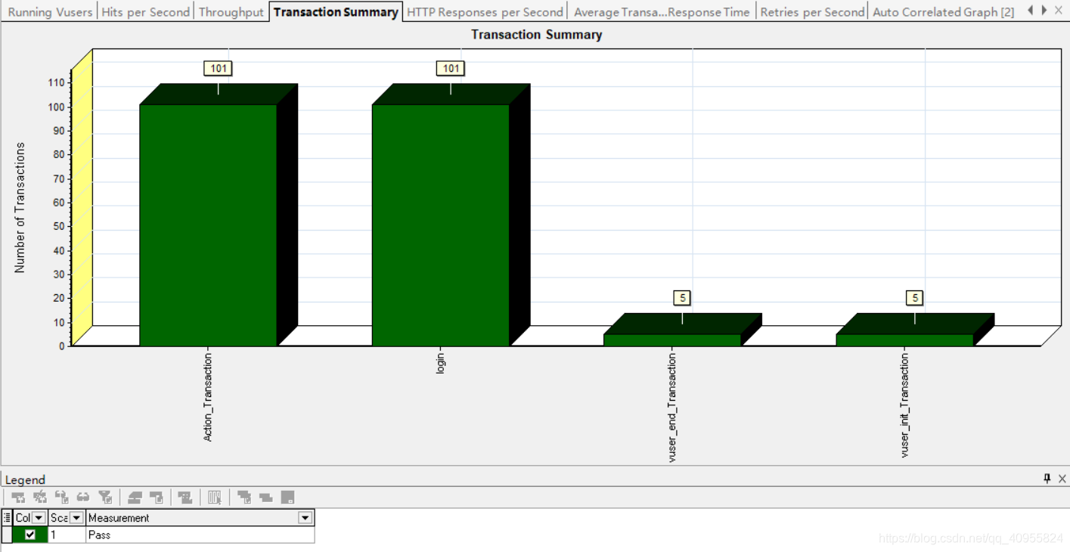Click the Action_Transaction axis label
1070x552 pixels.
pos(209,397)
